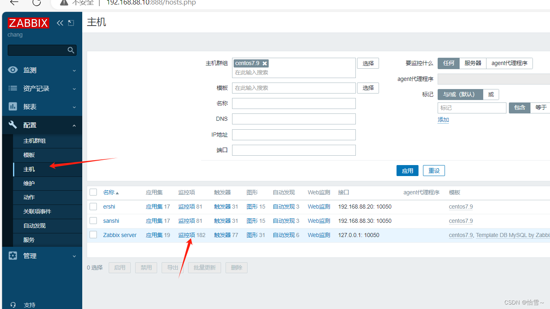Click the list icon for 资产记录
550x309 pixels.
pyautogui.click(x=13, y=88)
